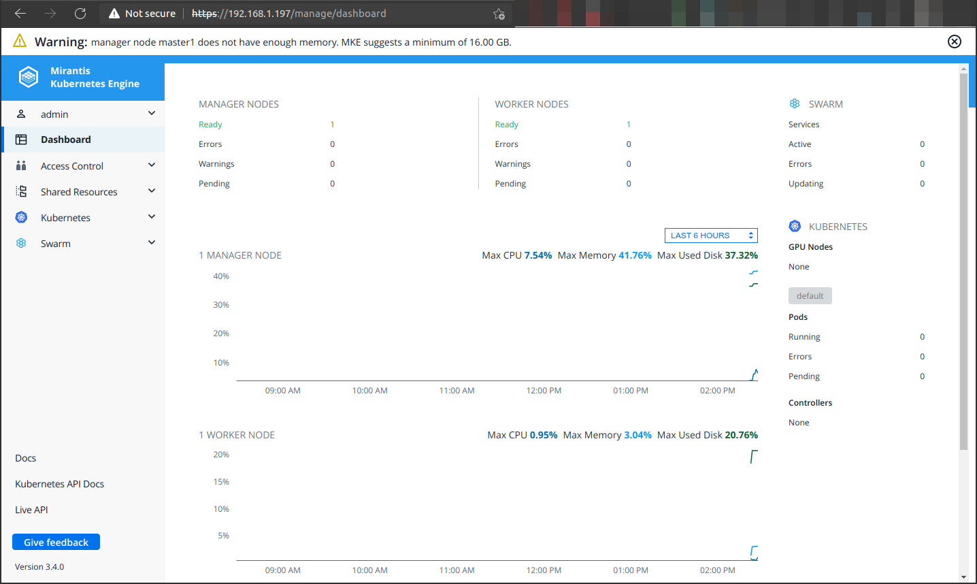Viewport: 977px width, 584px height.
Task: Click Warnings under Manager Nodes
Action: click(216, 164)
